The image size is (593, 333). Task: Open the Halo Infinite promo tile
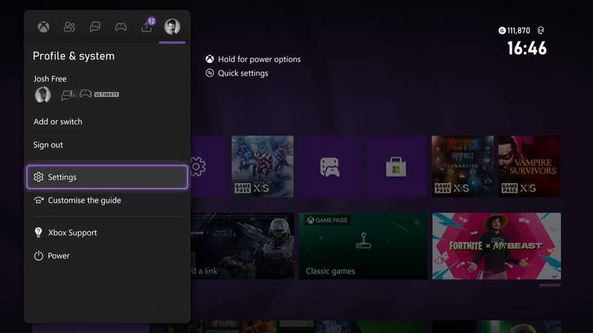(x=242, y=246)
